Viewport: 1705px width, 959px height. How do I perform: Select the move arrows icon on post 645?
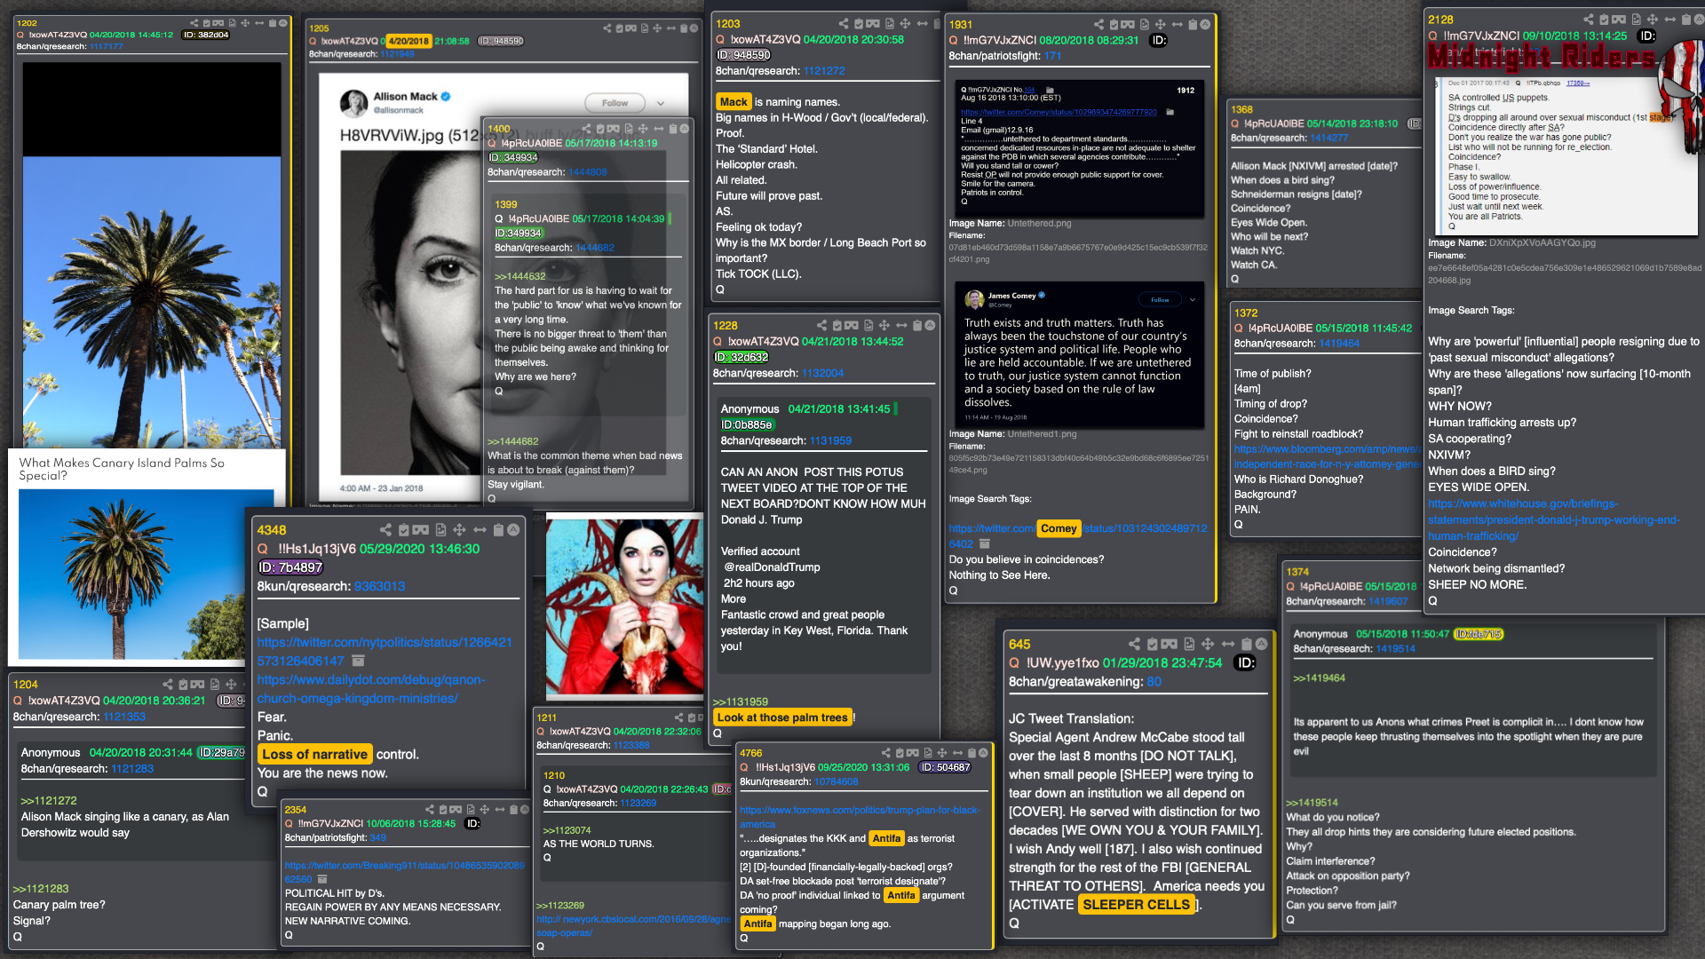coord(1208,644)
